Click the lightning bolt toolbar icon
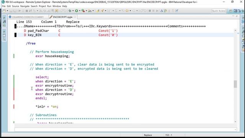245x138 pixels. click(x=98, y=11)
